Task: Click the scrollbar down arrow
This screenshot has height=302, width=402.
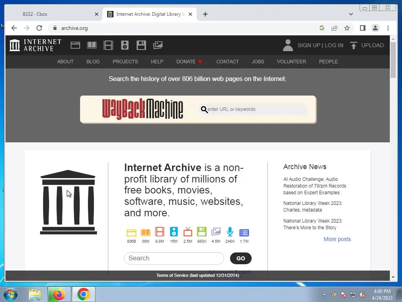Action: point(393,277)
